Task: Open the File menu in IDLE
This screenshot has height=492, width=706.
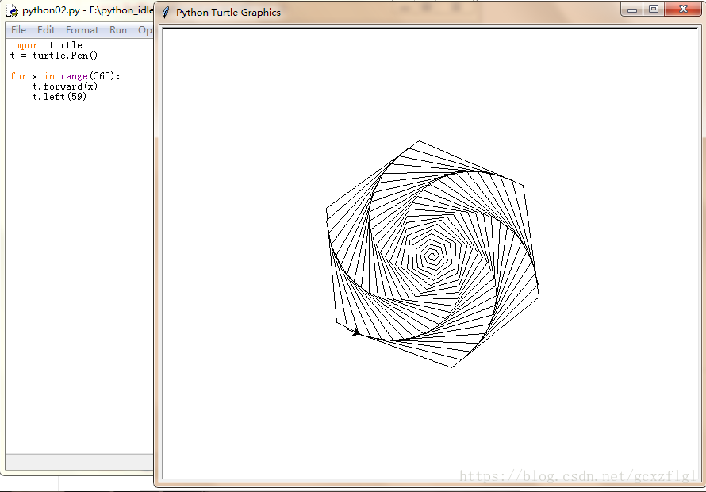Action: (18, 30)
